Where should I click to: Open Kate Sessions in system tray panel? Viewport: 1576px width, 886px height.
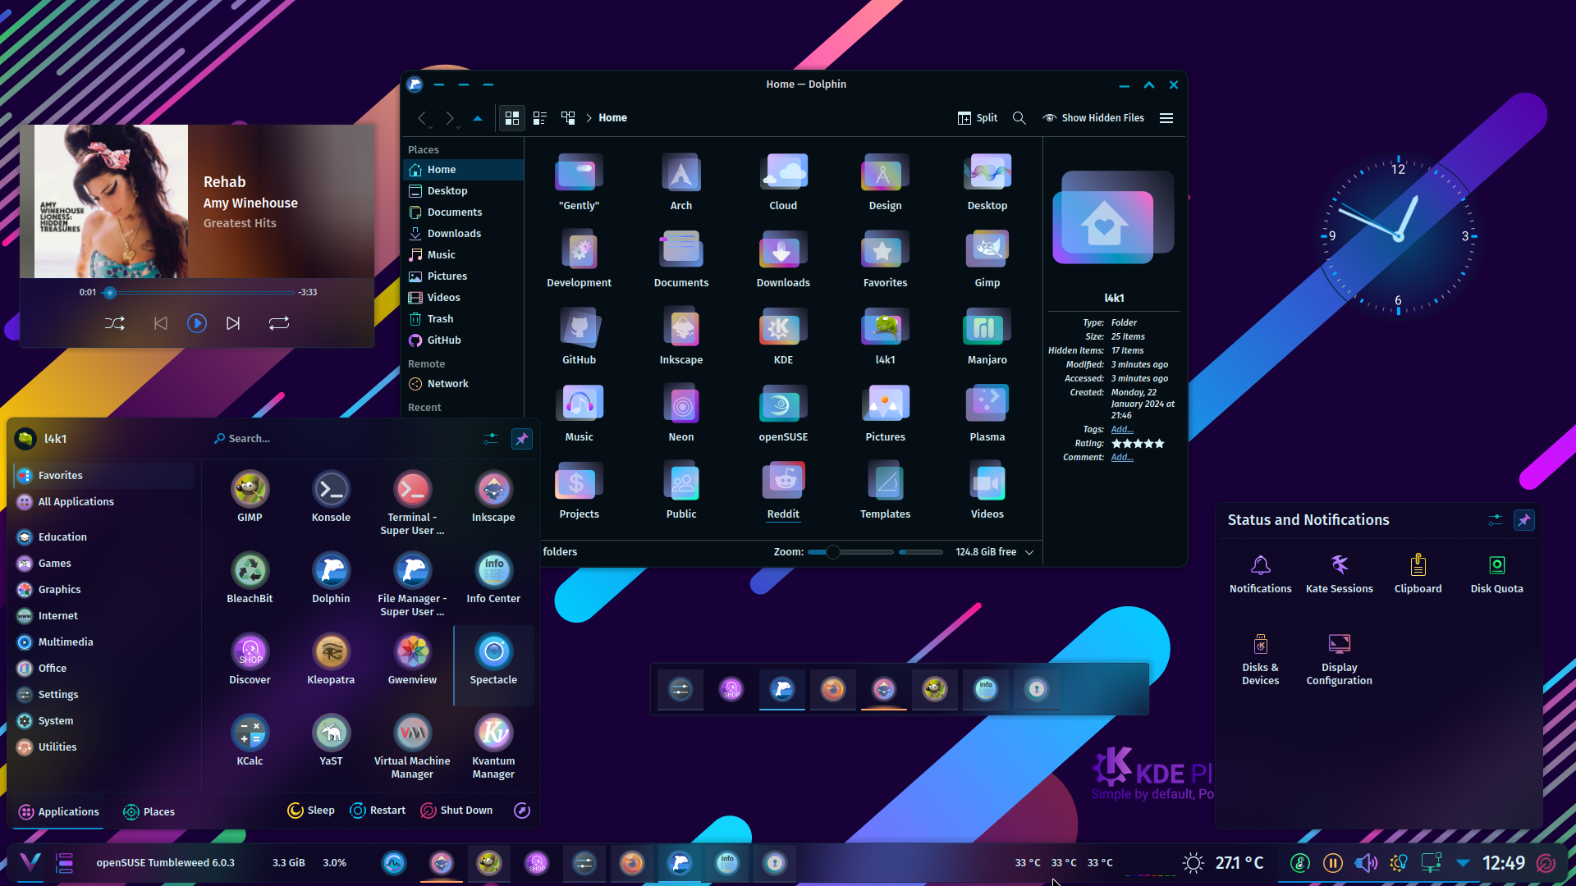pyautogui.click(x=1339, y=573)
